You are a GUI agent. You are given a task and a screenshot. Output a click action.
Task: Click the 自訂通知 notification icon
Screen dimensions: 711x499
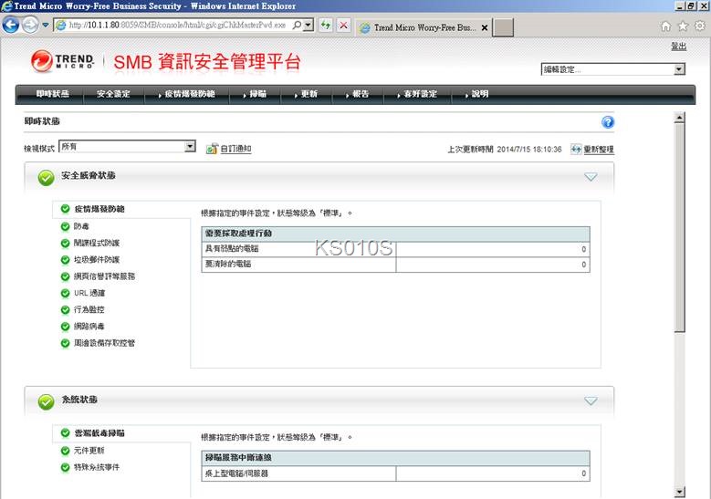pos(212,149)
